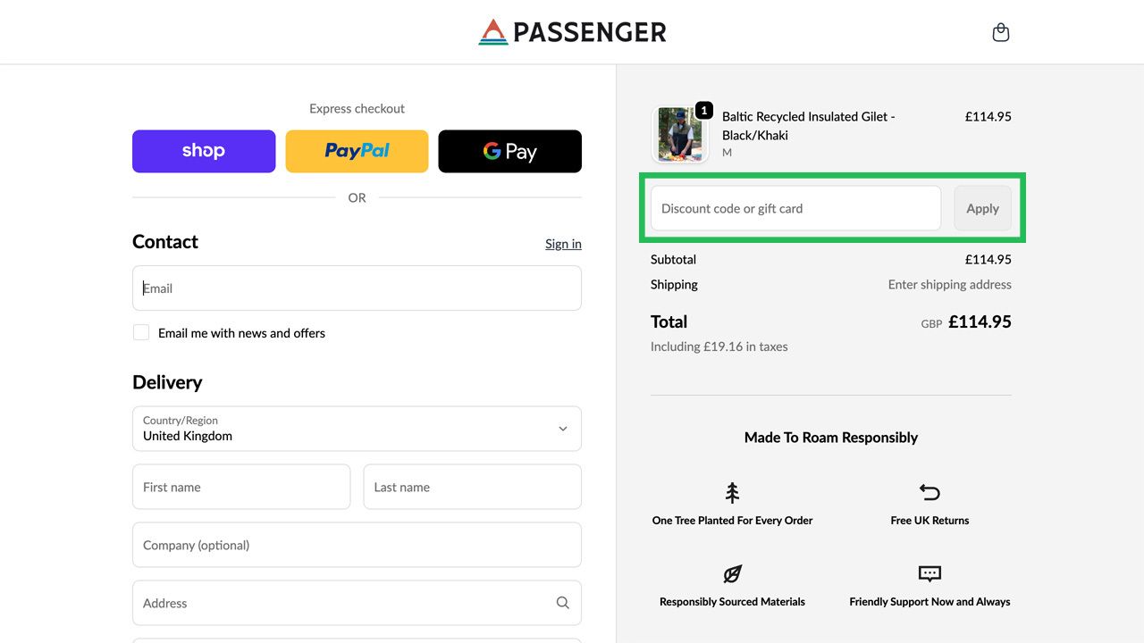1144x643 pixels.
Task: Pay using the PayPal express button
Action: coord(357,151)
